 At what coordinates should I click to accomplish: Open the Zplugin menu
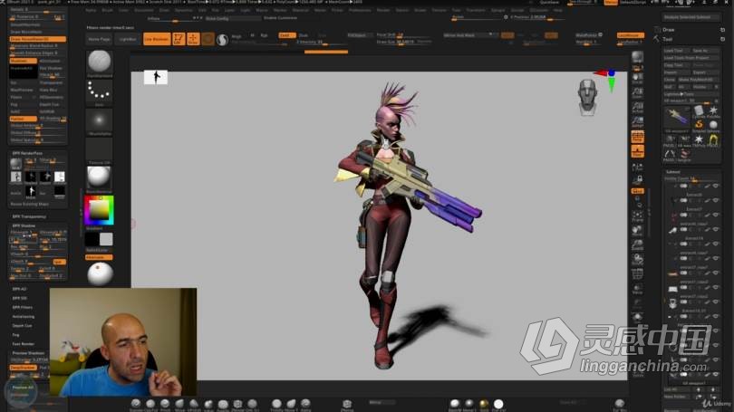click(498, 10)
